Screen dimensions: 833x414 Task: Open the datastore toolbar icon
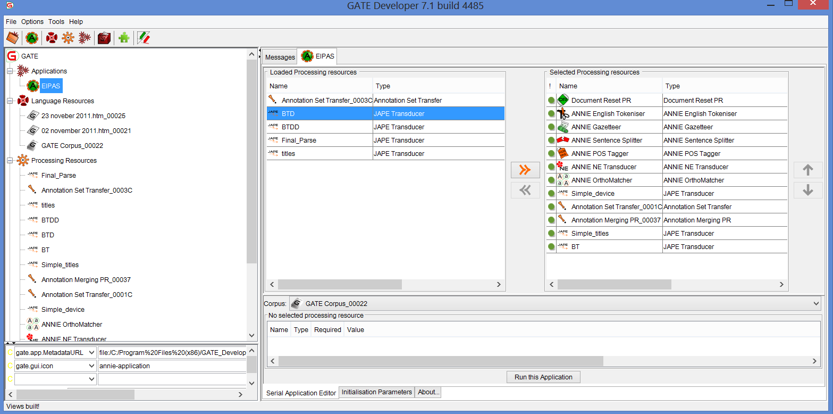tap(104, 38)
